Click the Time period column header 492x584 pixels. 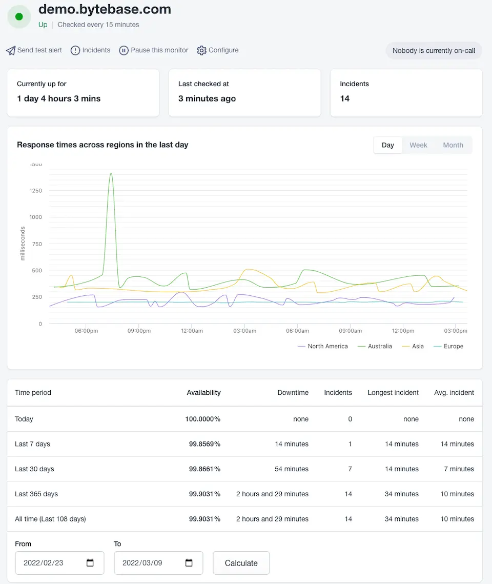(x=33, y=393)
